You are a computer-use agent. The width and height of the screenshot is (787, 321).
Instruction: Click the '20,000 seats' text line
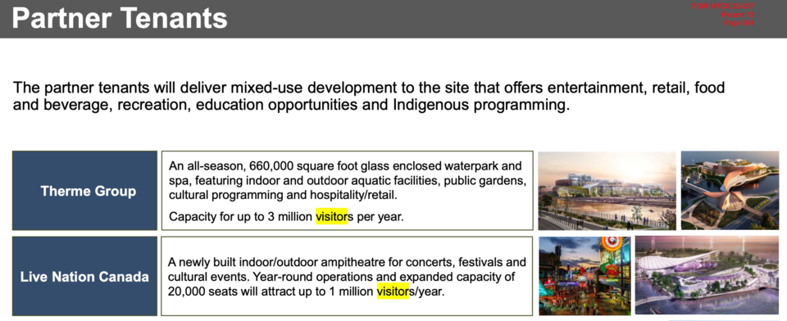coord(306,291)
